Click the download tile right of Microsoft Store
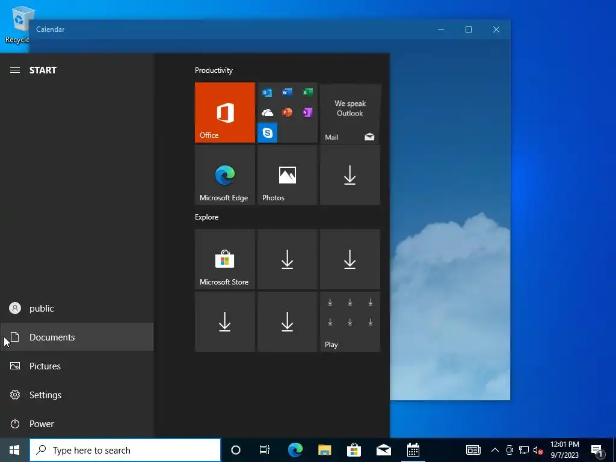This screenshot has height=462, width=616. pos(287,259)
